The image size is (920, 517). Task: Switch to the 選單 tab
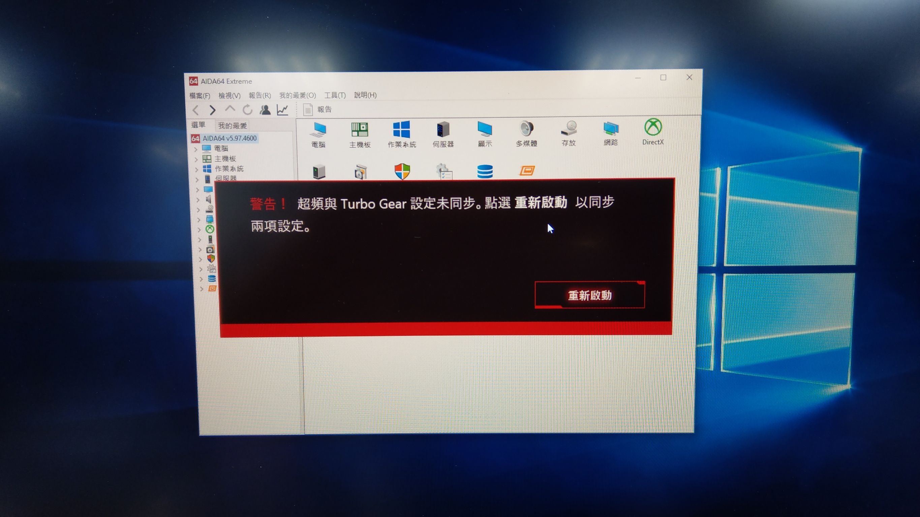(198, 125)
